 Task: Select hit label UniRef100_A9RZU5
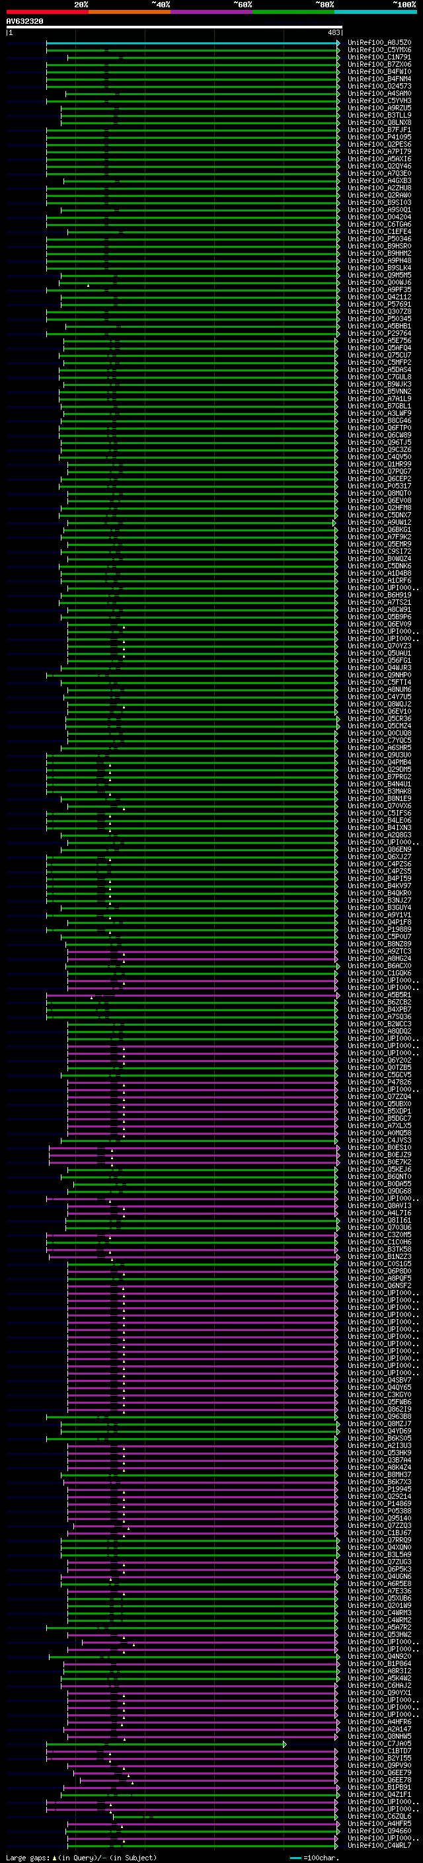coord(379,108)
